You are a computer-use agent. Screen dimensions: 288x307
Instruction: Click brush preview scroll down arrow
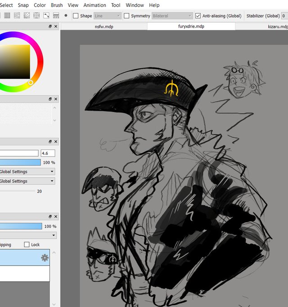point(54,120)
